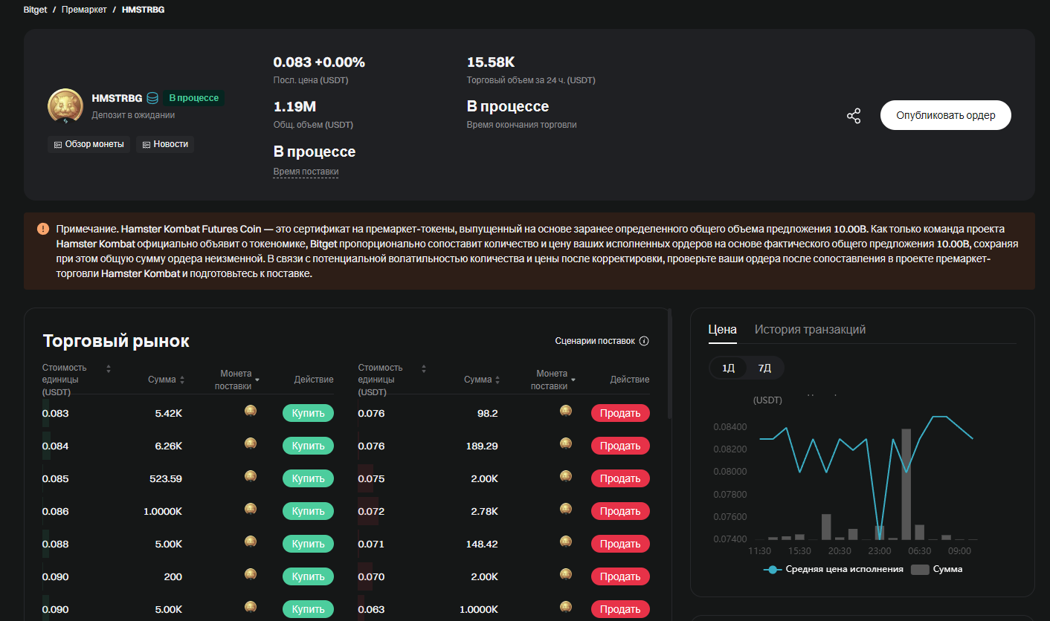1050x621 pixels.
Task: Click Продать for the 0.070 price row
Action: [x=620, y=576]
